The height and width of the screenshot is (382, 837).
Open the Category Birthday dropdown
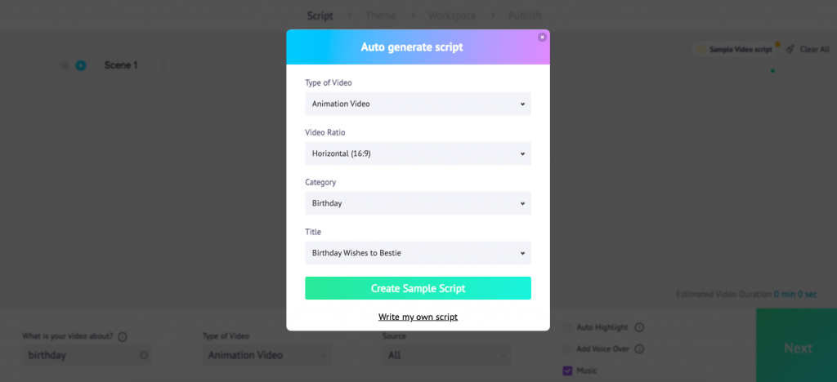(x=418, y=203)
